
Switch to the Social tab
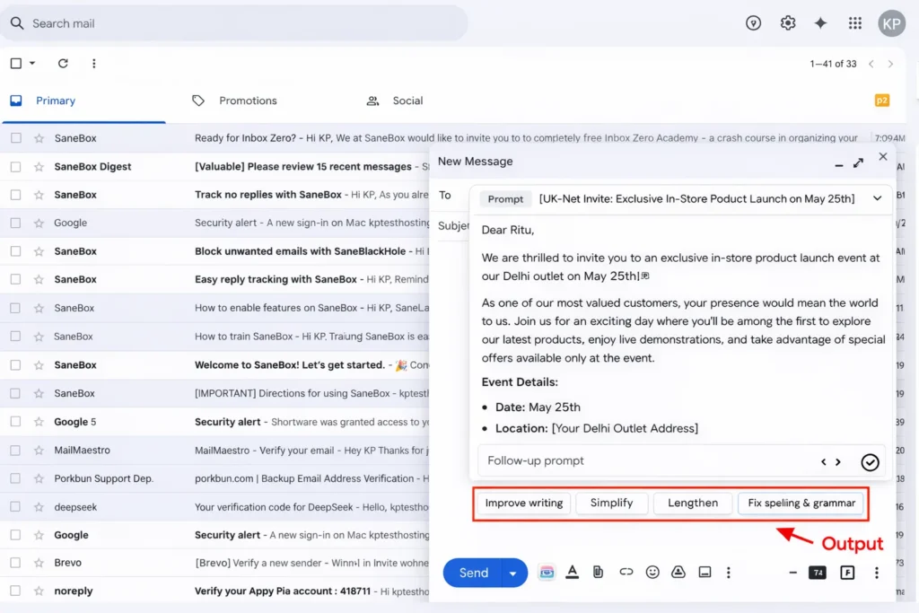[407, 101]
